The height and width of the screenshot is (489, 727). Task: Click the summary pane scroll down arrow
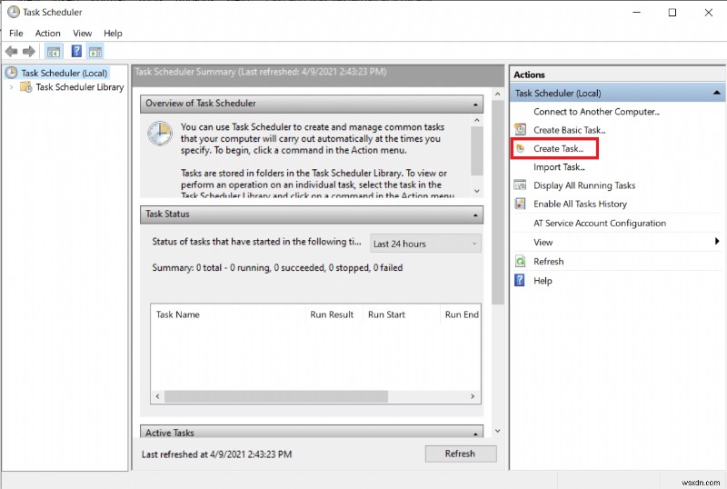click(x=497, y=431)
